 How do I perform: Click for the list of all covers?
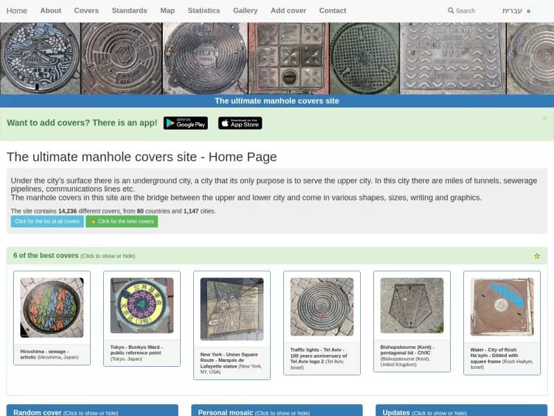tap(47, 221)
